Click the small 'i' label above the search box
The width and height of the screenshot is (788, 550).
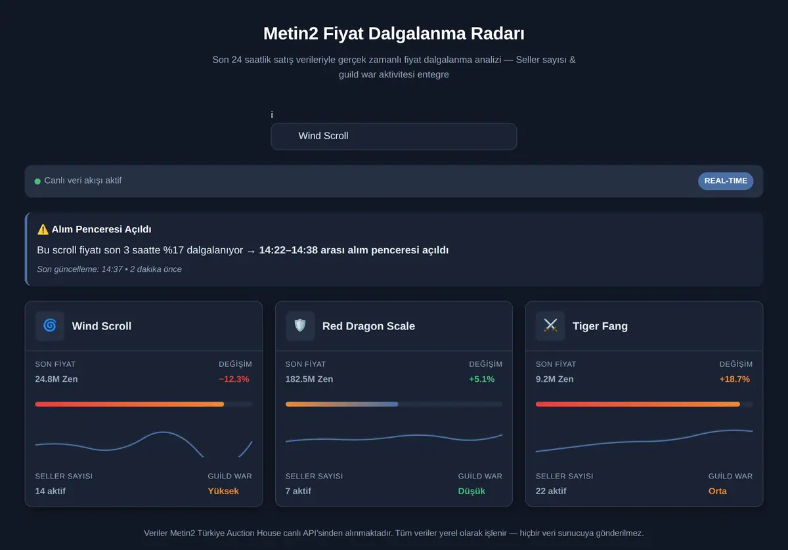tap(272, 115)
